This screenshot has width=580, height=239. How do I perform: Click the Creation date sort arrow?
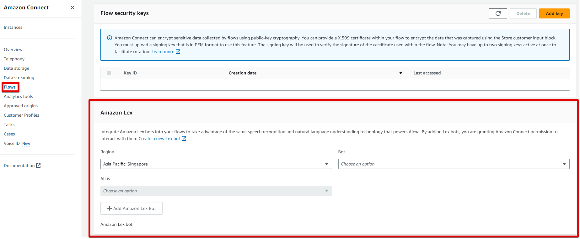point(400,73)
